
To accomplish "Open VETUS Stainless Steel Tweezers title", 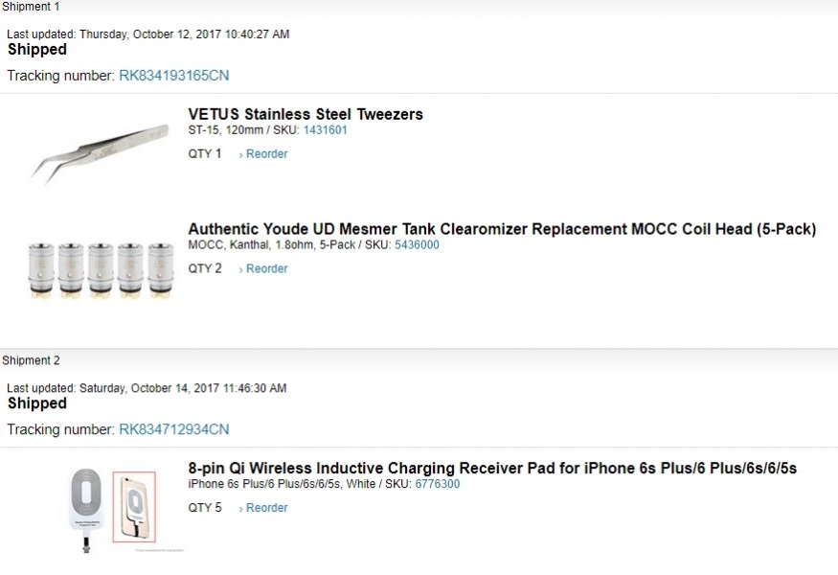I will [x=306, y=115].
